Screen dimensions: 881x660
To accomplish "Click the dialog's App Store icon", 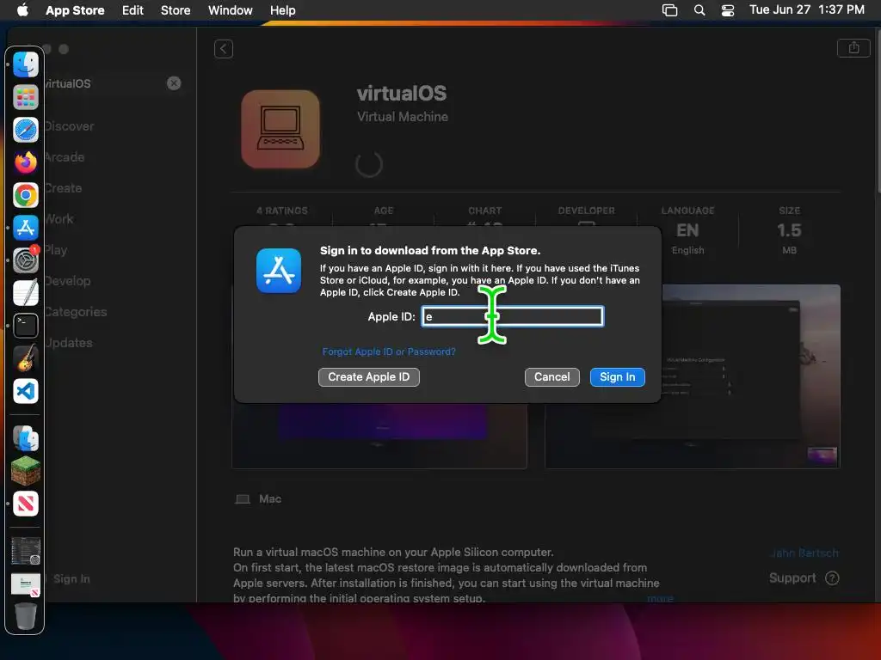I will [279, 271].
